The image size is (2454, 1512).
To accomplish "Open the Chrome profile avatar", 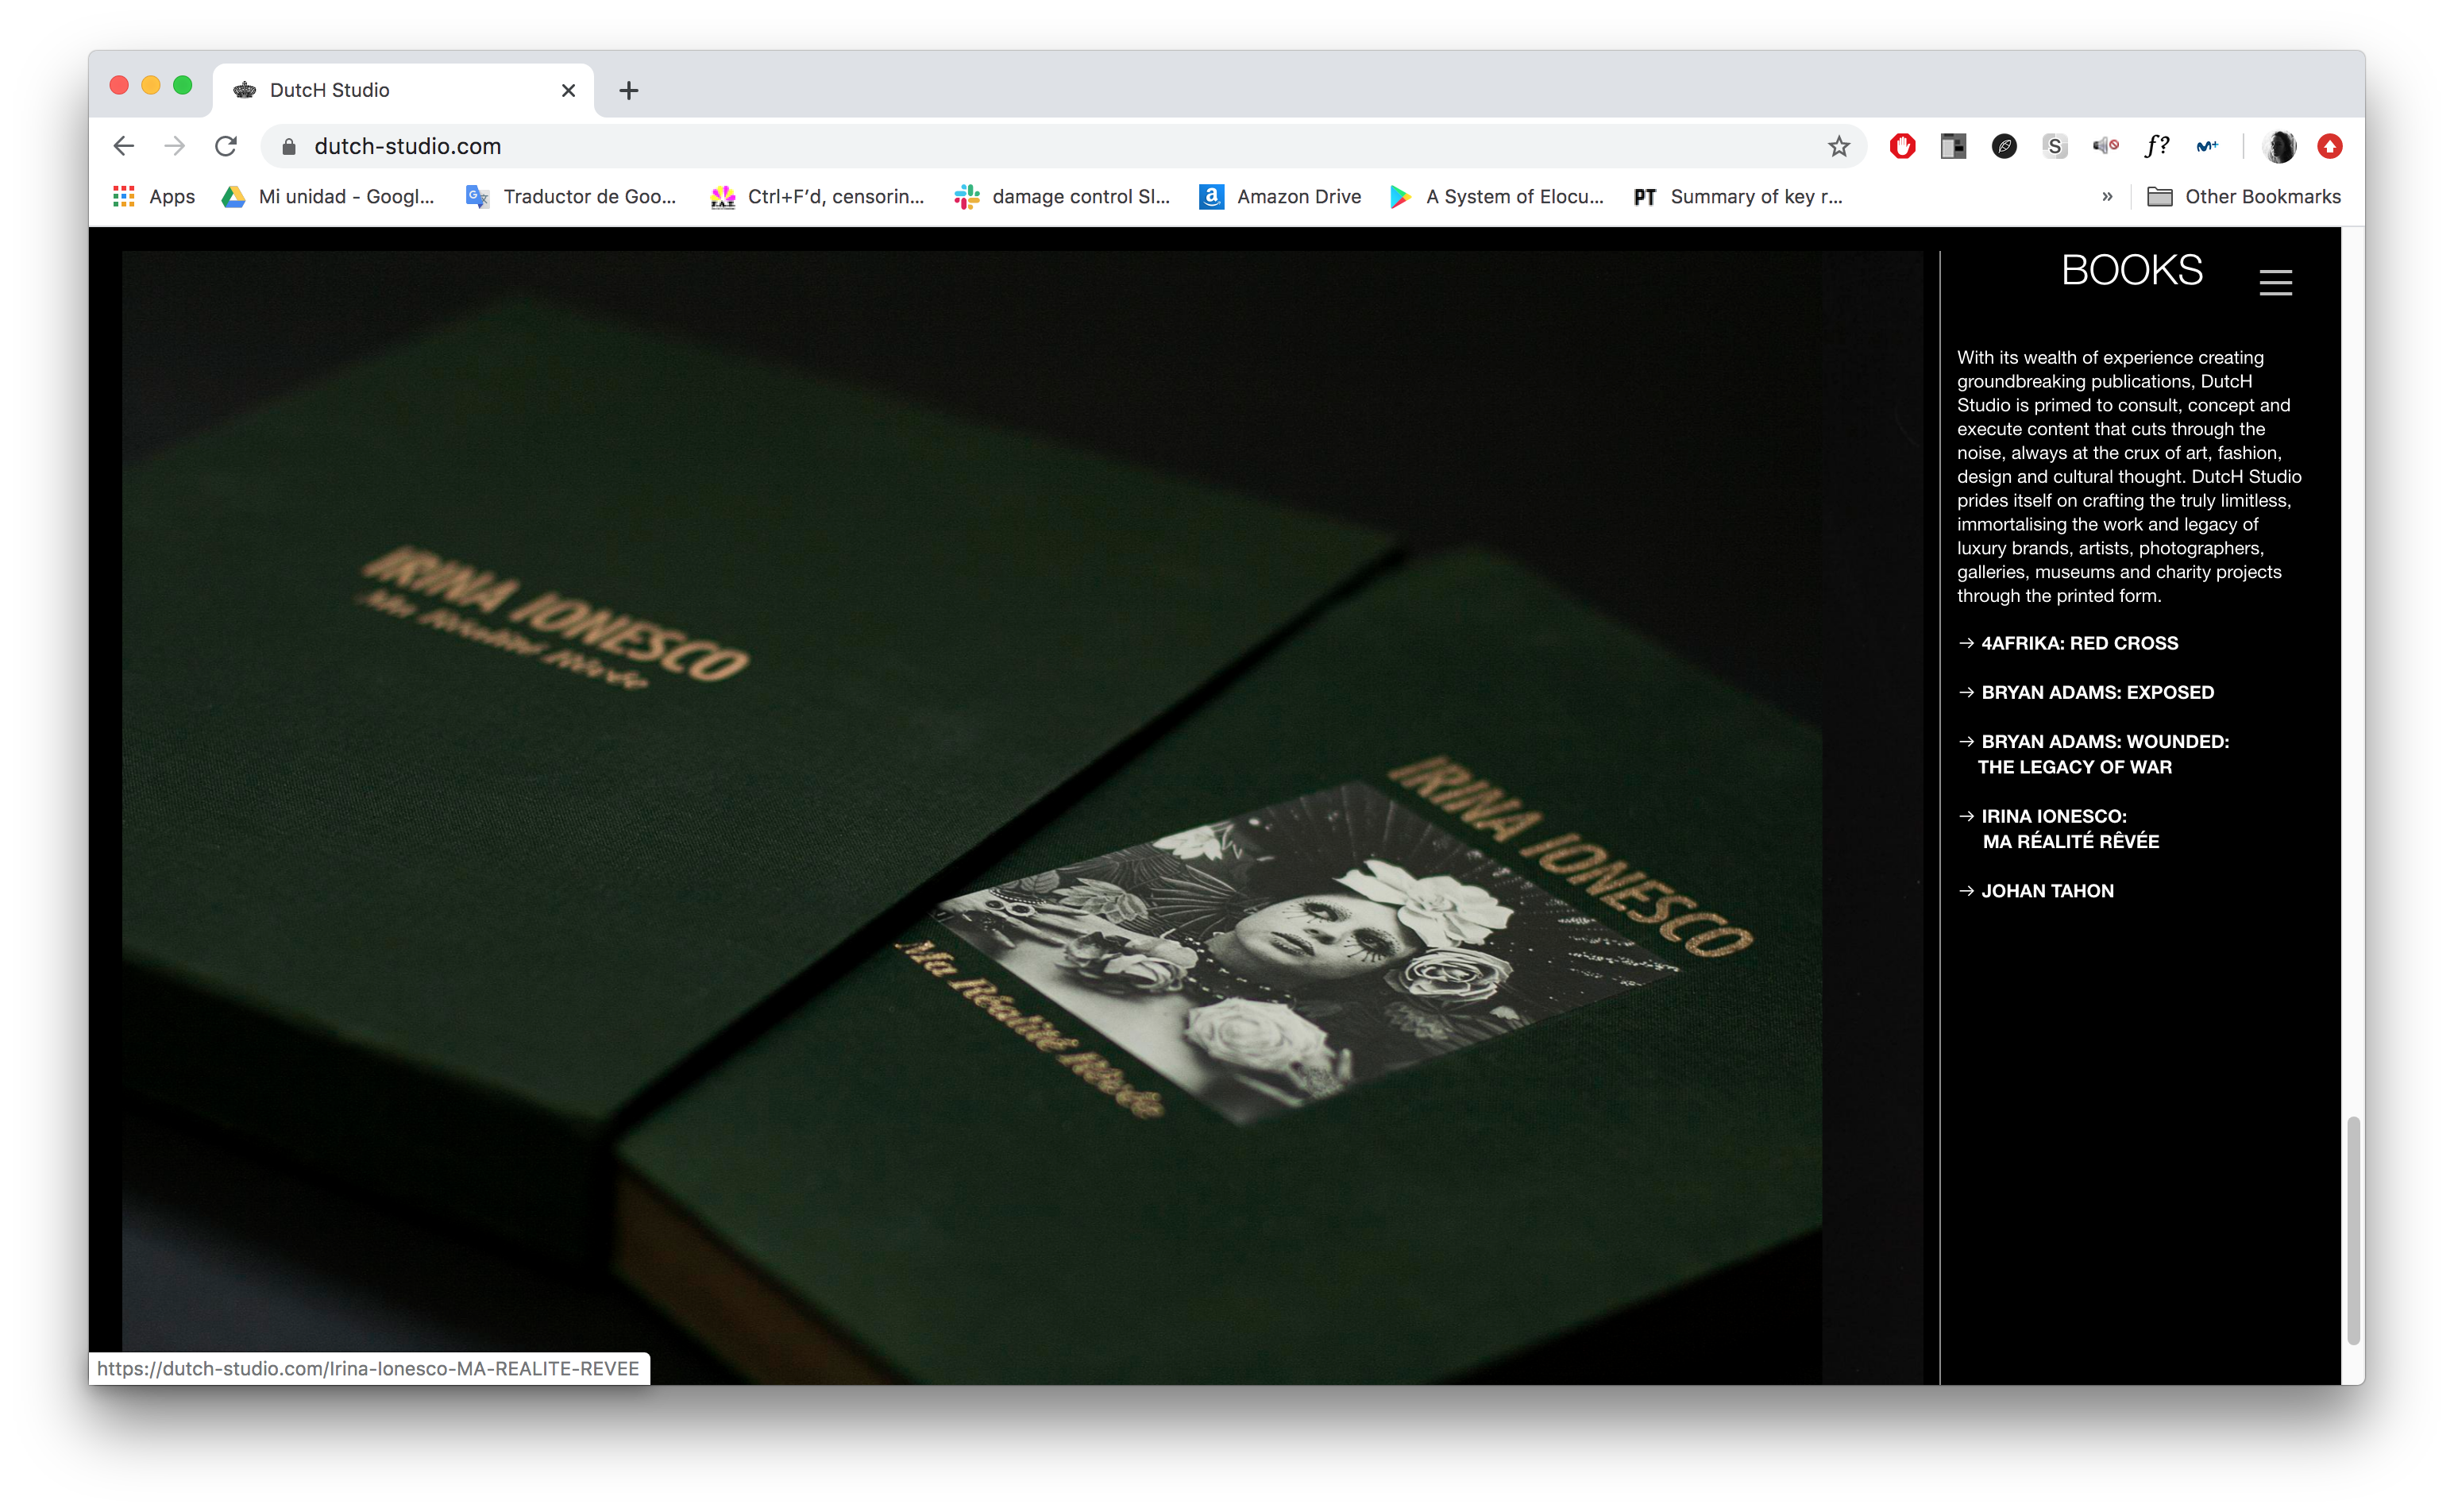I will (2280, 147).
